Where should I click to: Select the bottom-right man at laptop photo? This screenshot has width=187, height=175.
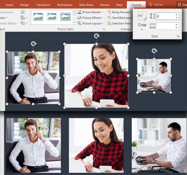click(159, 145)
